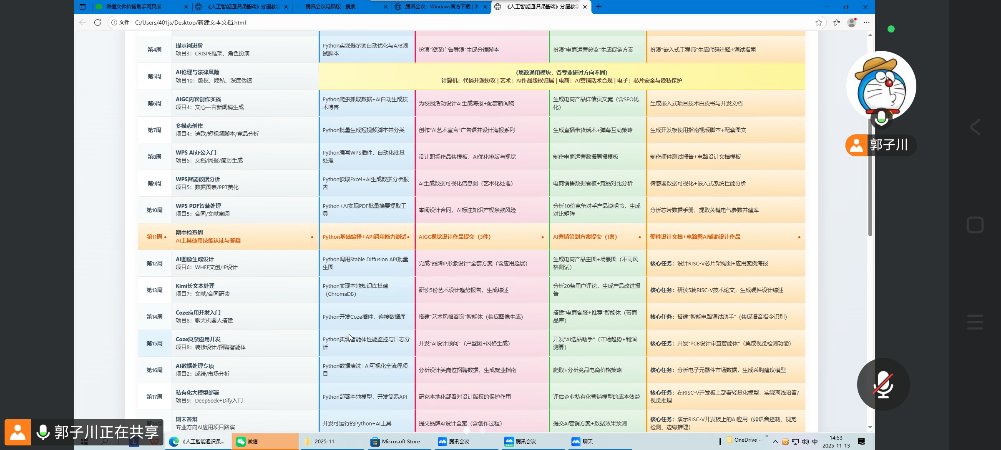View site information icon in address bar

(114, 22)
